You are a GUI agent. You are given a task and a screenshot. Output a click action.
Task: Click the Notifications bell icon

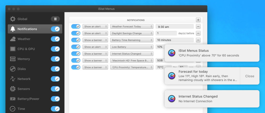click(13, 29)
